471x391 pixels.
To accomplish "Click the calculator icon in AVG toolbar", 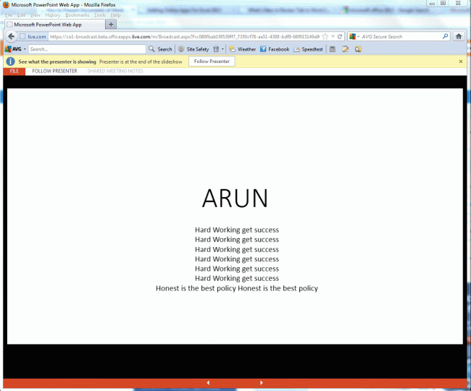I will (332, 49).
